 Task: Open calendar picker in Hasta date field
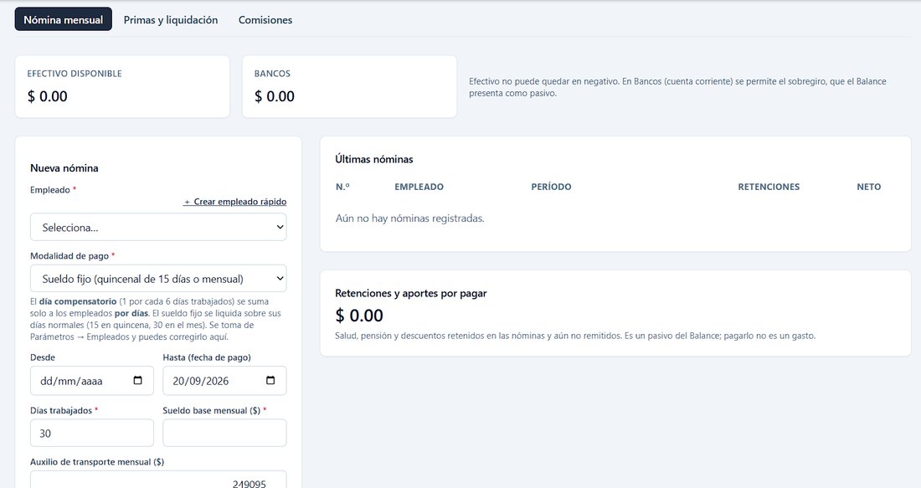click(270, 381)
